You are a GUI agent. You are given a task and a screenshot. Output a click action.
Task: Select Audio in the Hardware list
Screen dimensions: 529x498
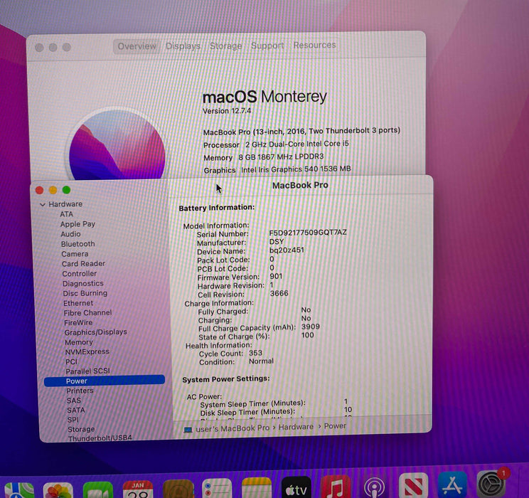70,234
